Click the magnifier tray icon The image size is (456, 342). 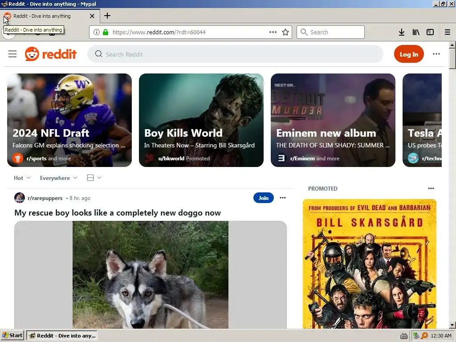[x=424, y=336]
